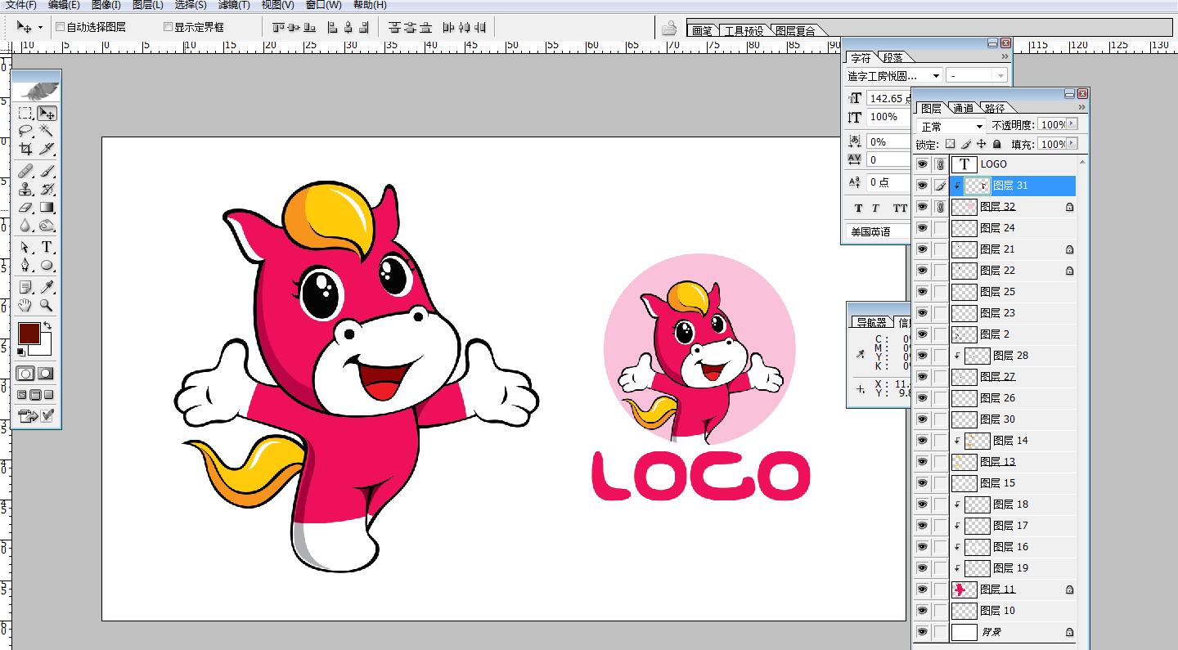Select the Rectangular Marquee tool
This screenshot has width=1178, height=650.
(x=26, y=114)
